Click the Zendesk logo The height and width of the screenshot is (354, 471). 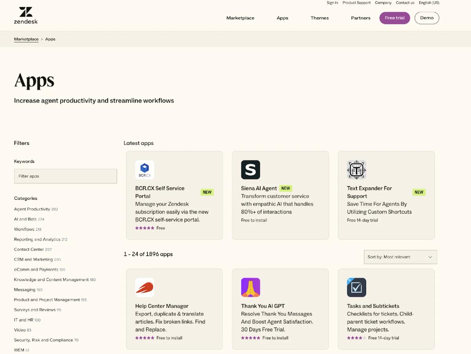coord(26,15)
